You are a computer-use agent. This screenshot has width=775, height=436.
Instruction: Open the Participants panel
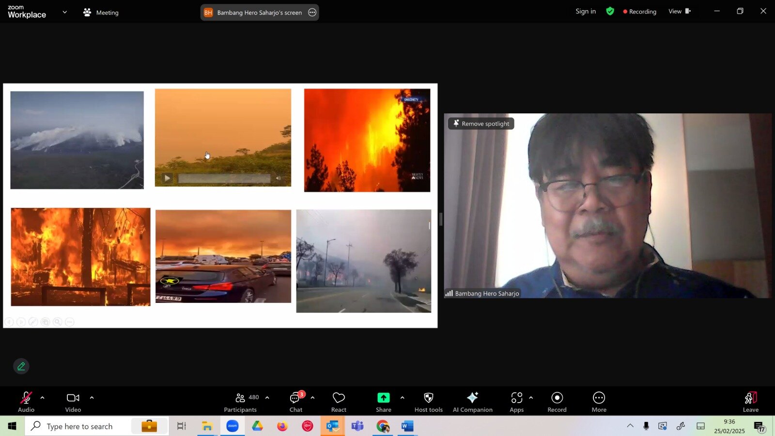[240, 402]
